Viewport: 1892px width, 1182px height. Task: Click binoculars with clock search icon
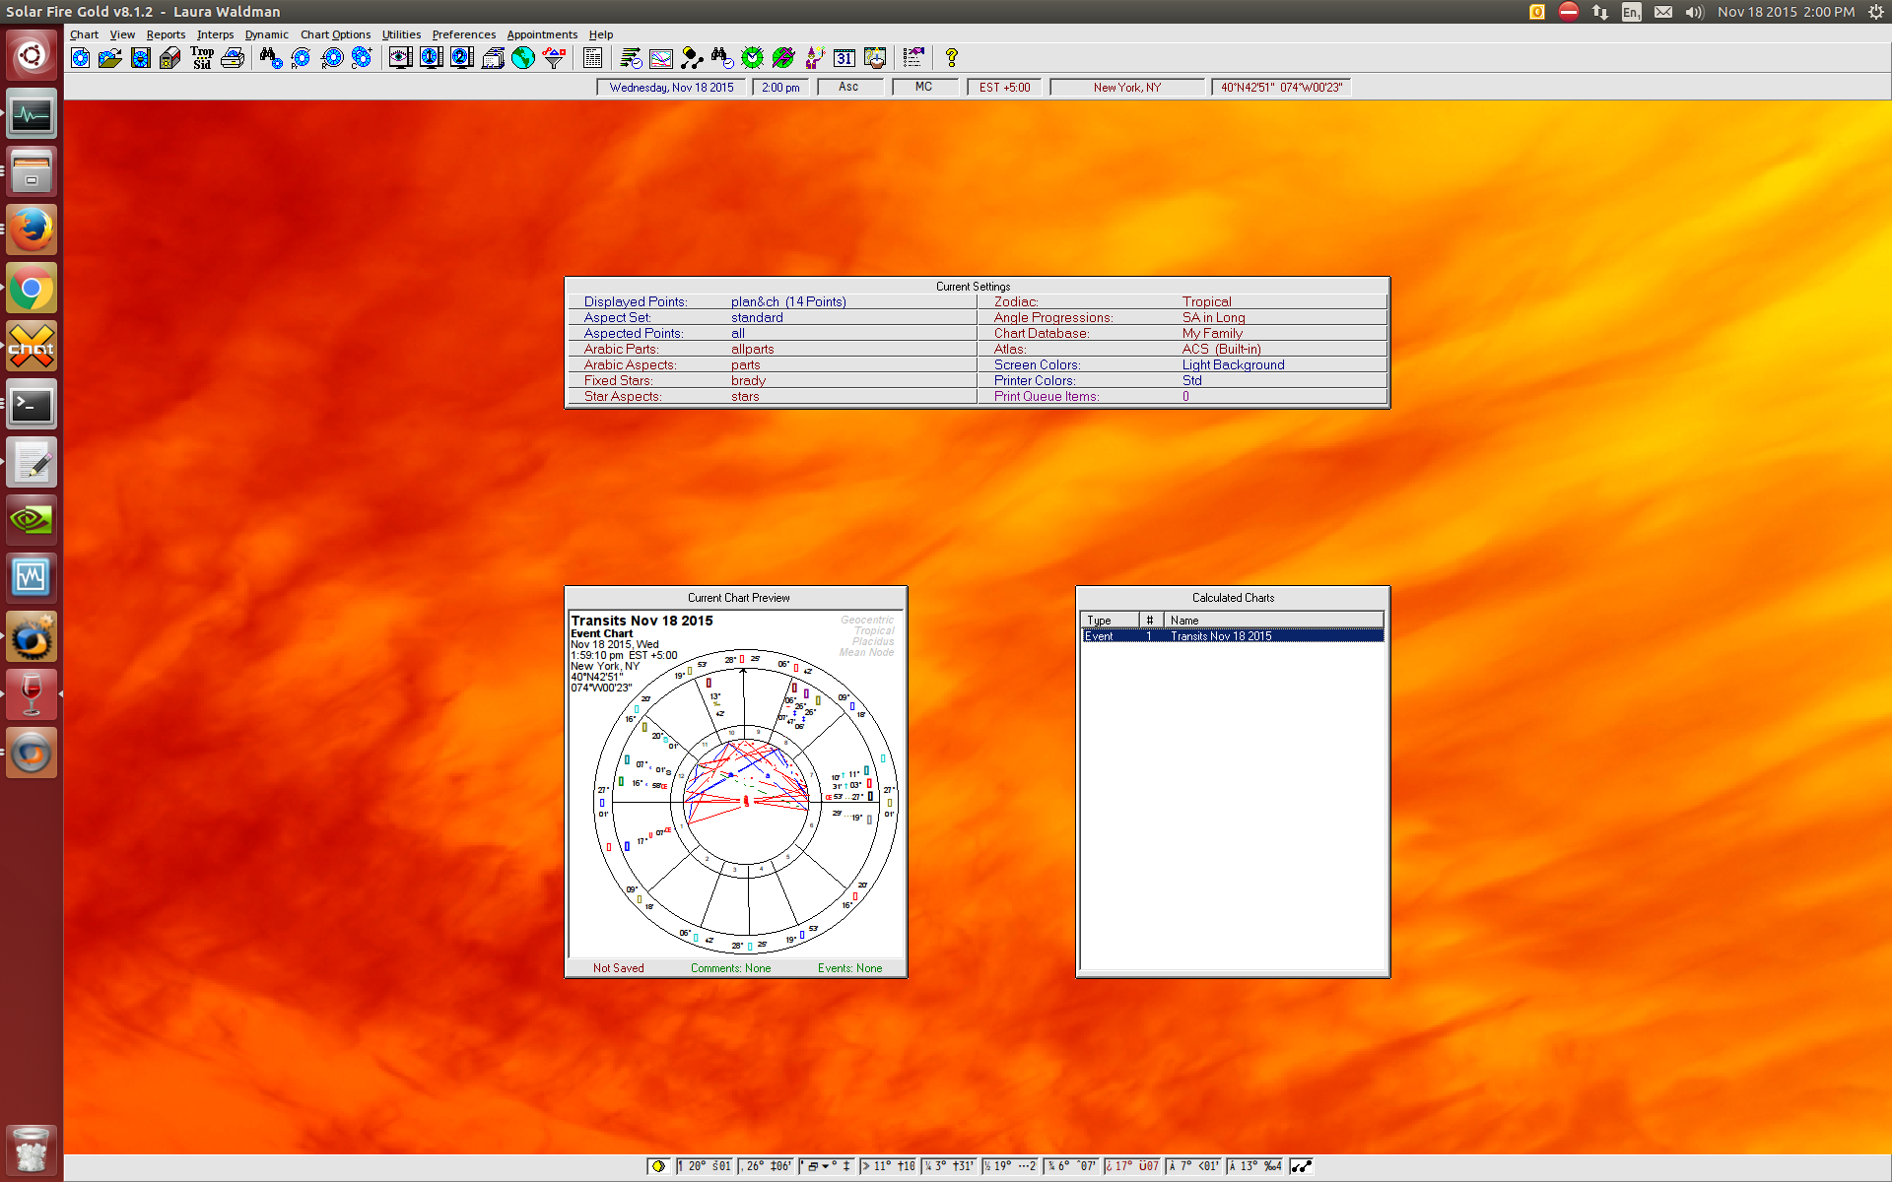coord(722,58)
